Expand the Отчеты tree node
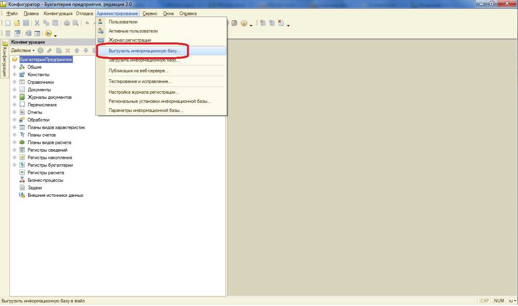This screenshot has height=306, width=518. (x=15, y=112)
